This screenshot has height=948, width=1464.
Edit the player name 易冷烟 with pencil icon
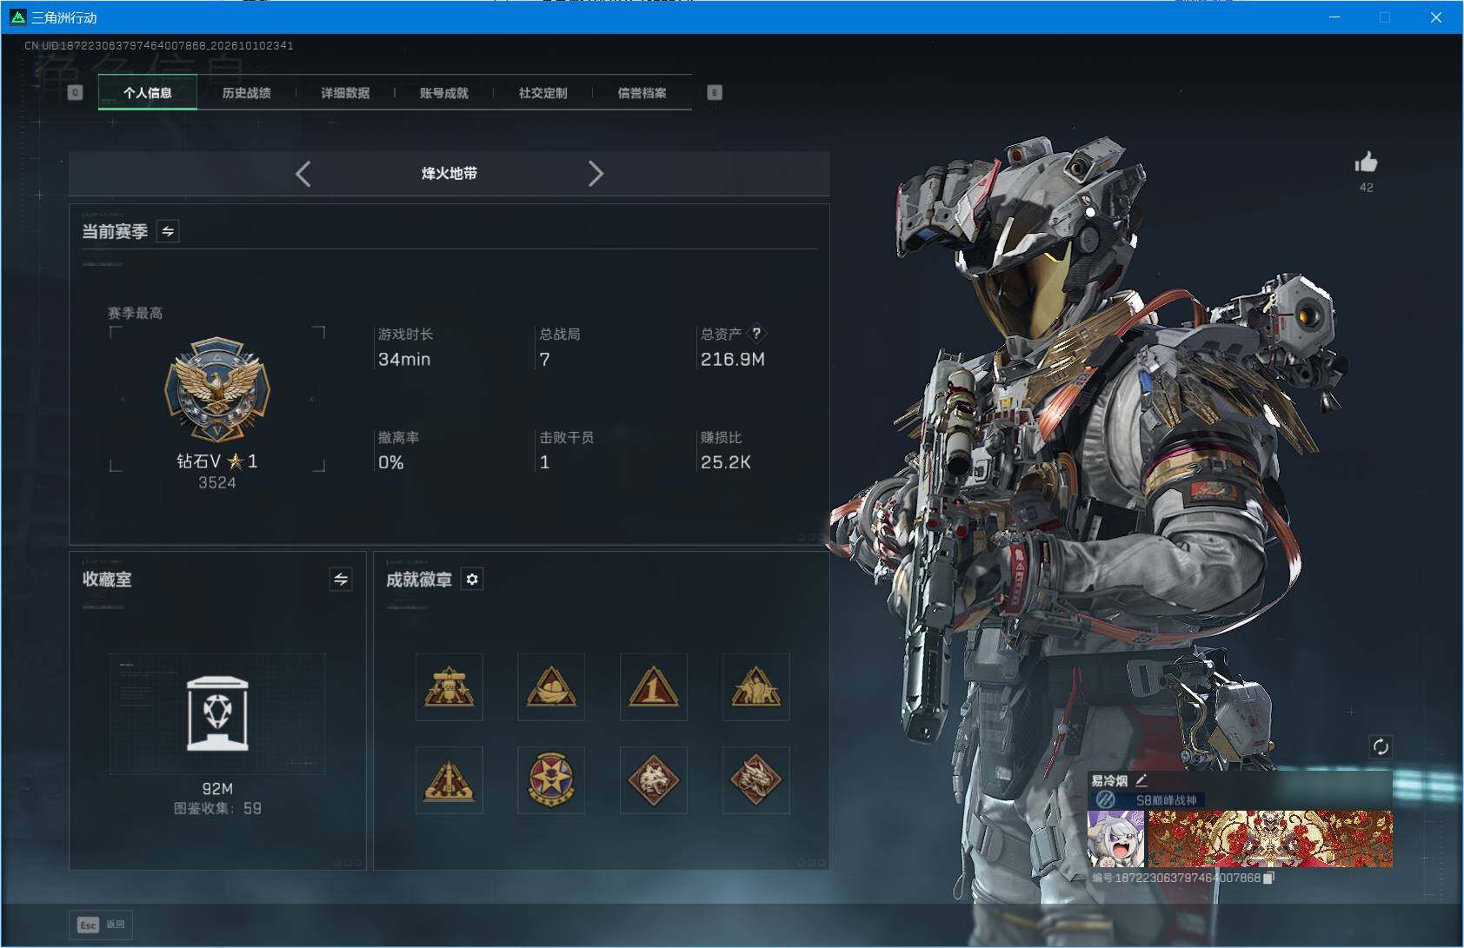[1141, 780]
